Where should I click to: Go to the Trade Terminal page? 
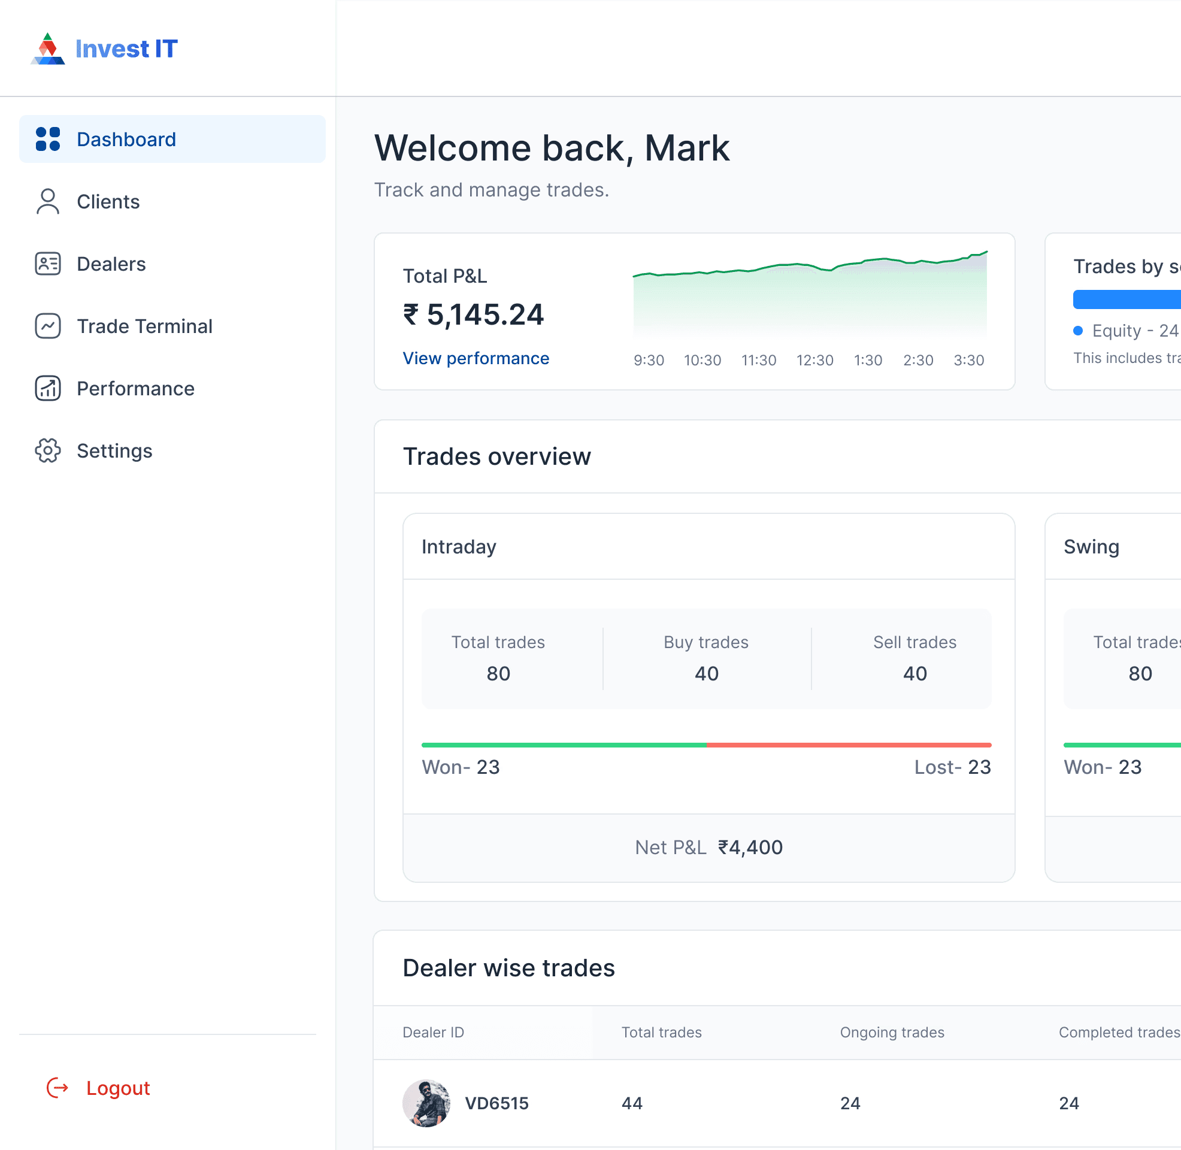(x=144, y=326)
